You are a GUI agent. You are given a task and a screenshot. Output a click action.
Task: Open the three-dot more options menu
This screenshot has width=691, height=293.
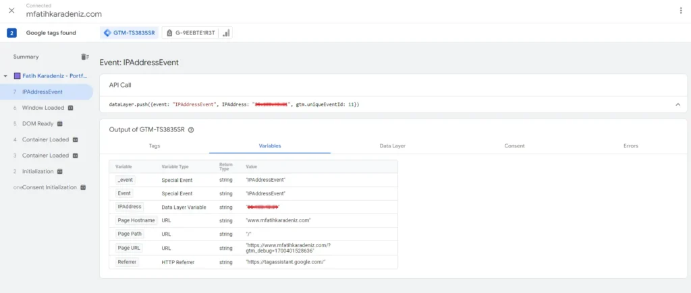click(x=680, y=11)
